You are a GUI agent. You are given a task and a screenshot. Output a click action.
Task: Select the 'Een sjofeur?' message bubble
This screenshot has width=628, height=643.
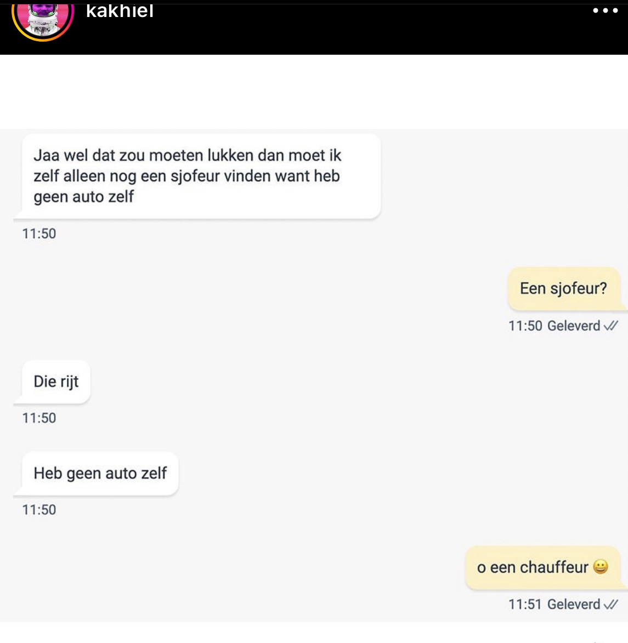point(564,289)
